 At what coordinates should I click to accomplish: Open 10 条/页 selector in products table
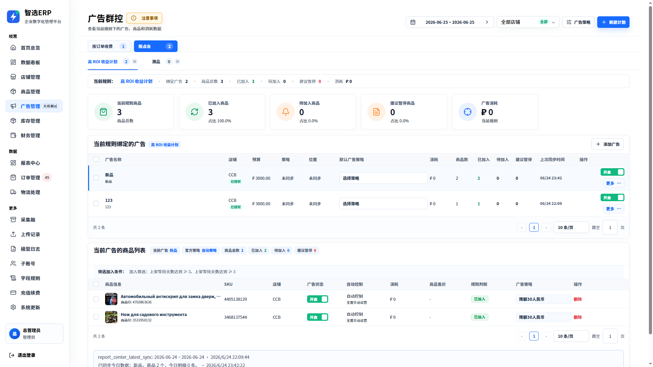pyautogui.click(x=571, y=336)
